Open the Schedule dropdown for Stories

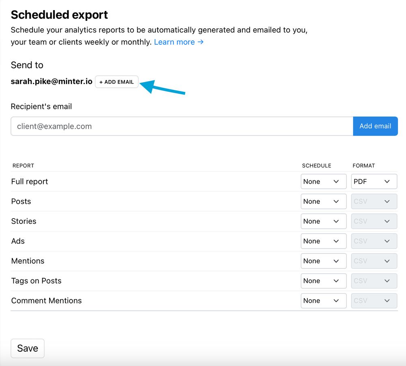tap(323, 221)
